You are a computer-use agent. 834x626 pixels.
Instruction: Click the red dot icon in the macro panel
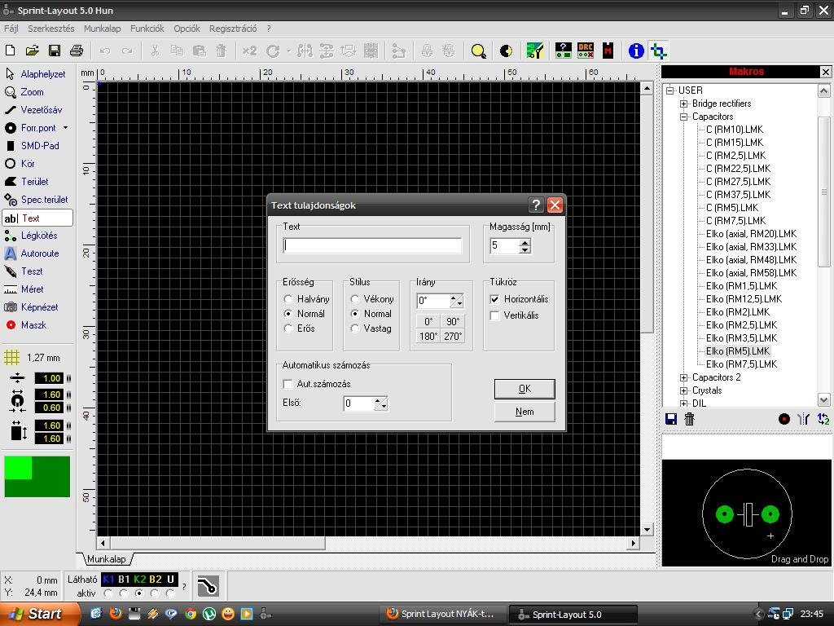click(x=784, y=419)
